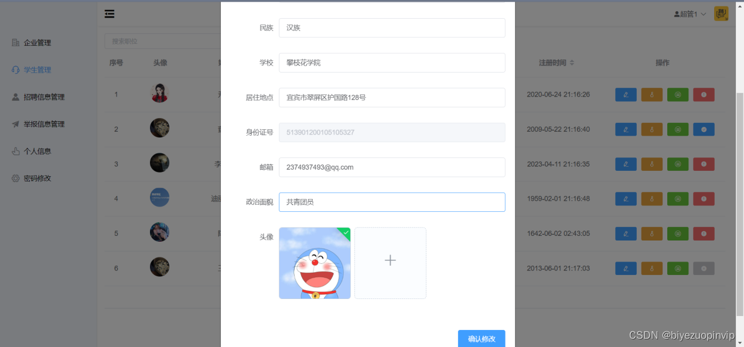Edit the row registered 2009-05-22 21:16:40
The image size is (744, 347).
click(626, 129)
